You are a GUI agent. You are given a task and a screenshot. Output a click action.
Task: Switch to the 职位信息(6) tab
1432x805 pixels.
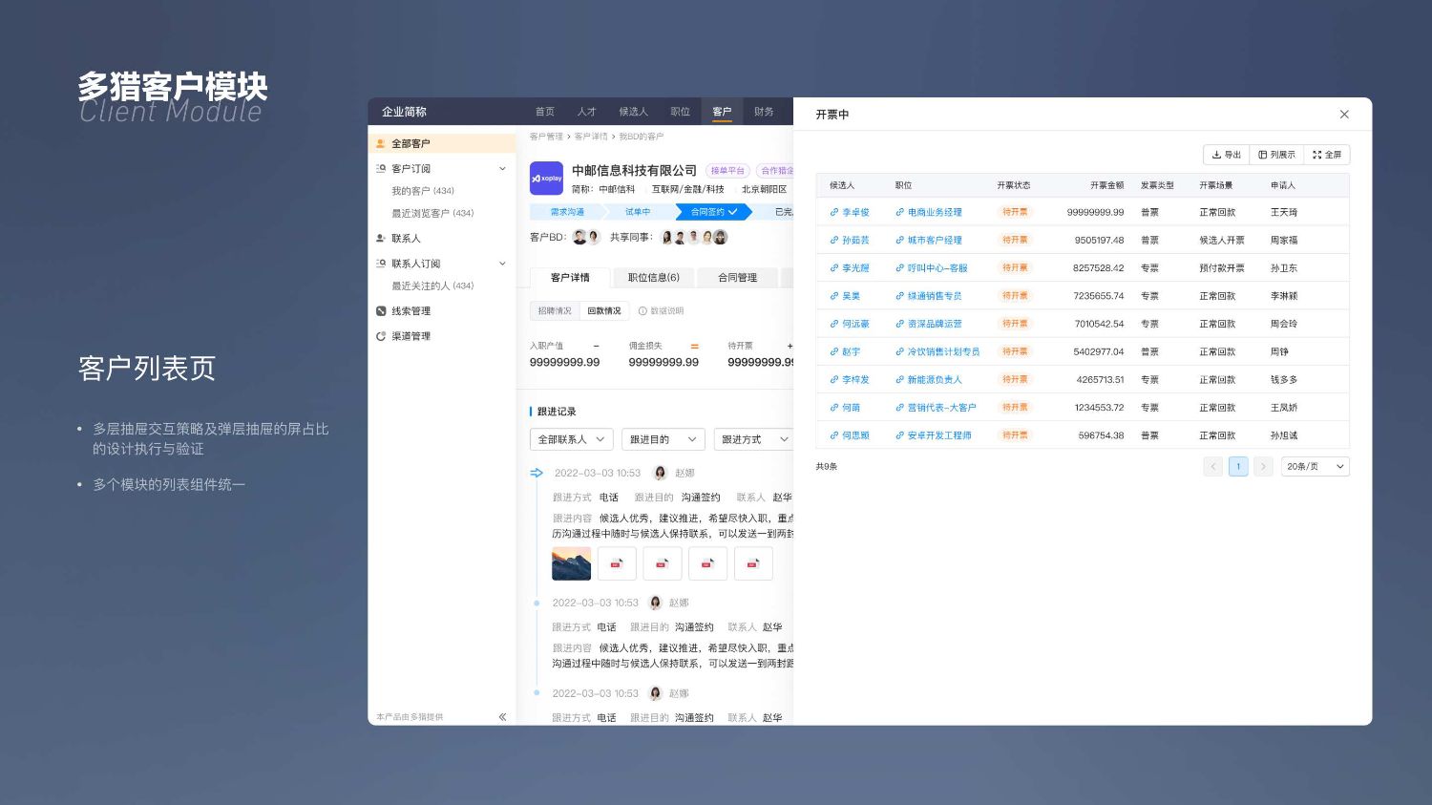point(653,278)
